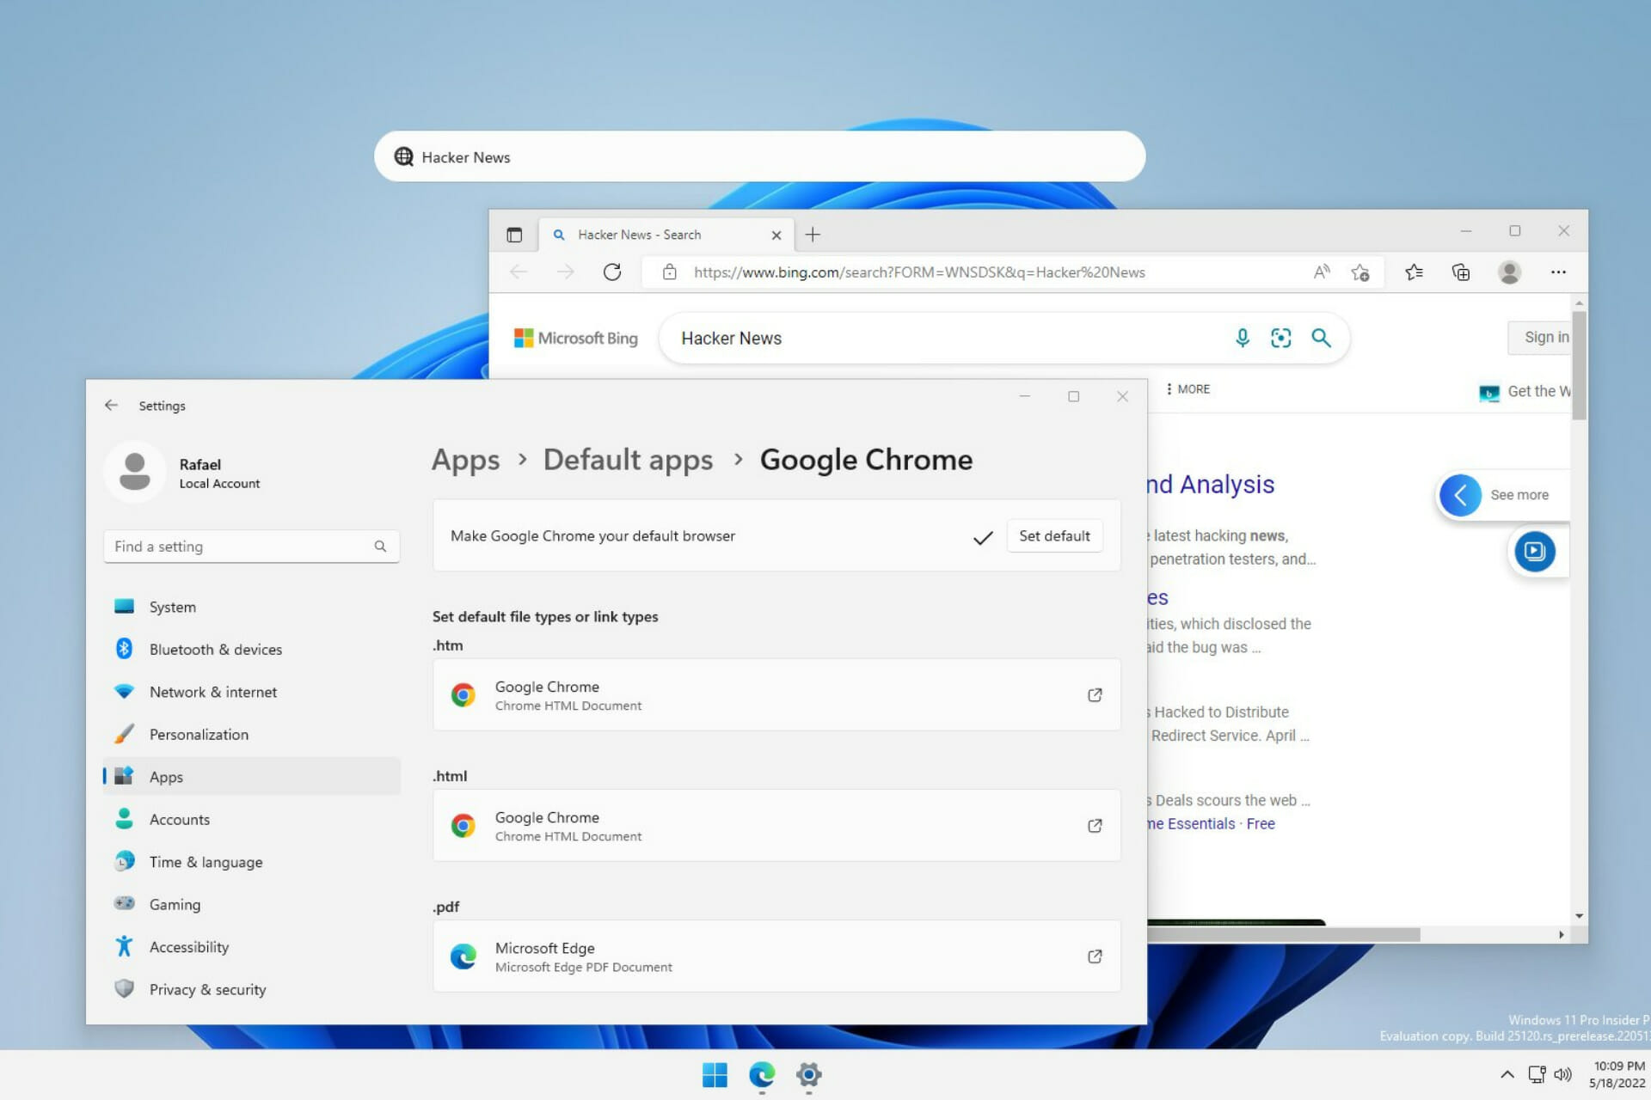Click the Microsoft Edge icon for .pdf
The width and height of the screenshot is (1651, 1100).
click(463, 955)
